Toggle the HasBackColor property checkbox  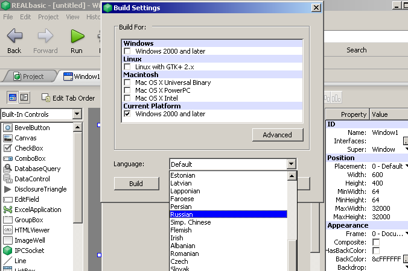[x=376, y=251]
